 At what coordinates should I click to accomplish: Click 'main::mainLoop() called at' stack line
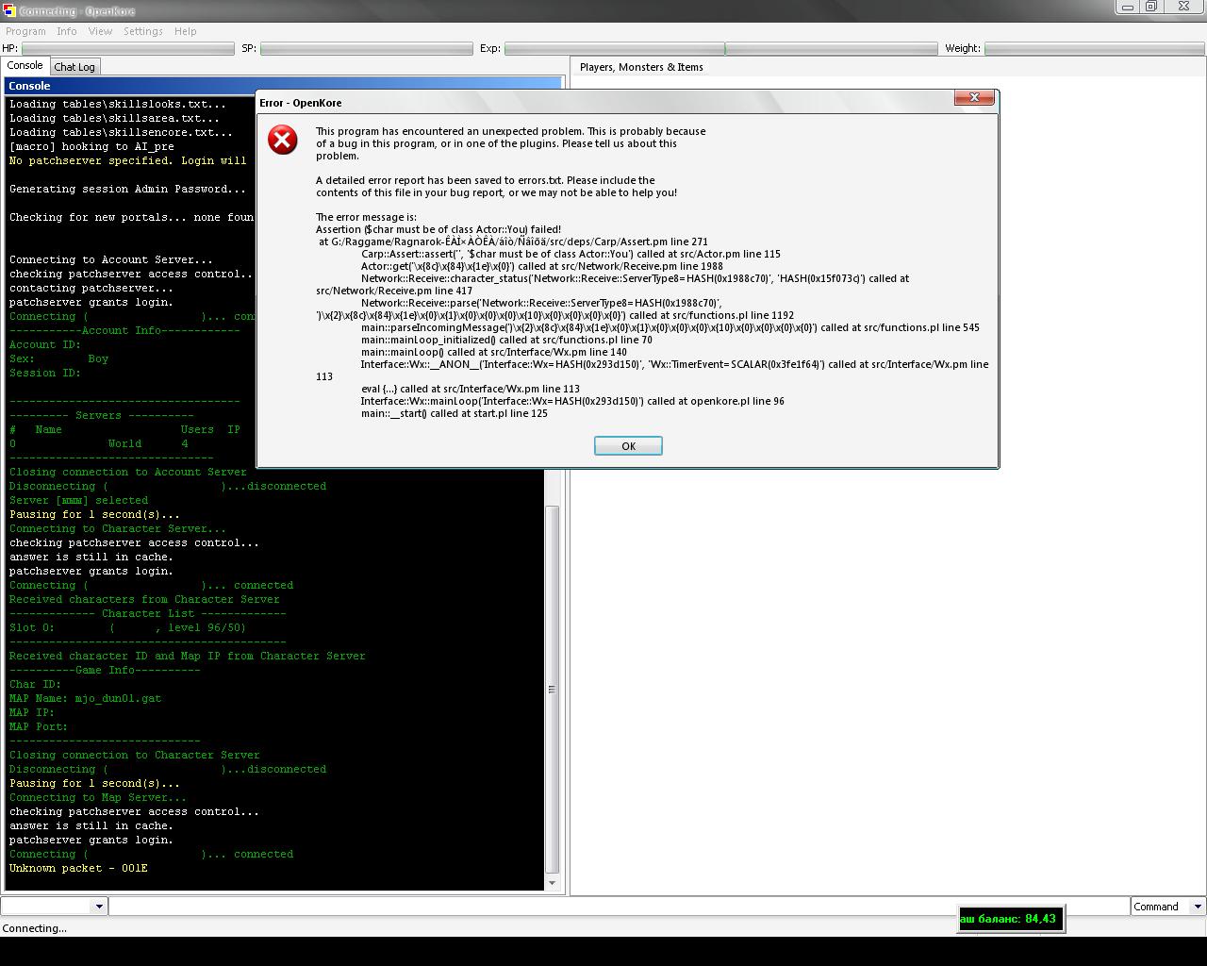click(x=493, y=352)
